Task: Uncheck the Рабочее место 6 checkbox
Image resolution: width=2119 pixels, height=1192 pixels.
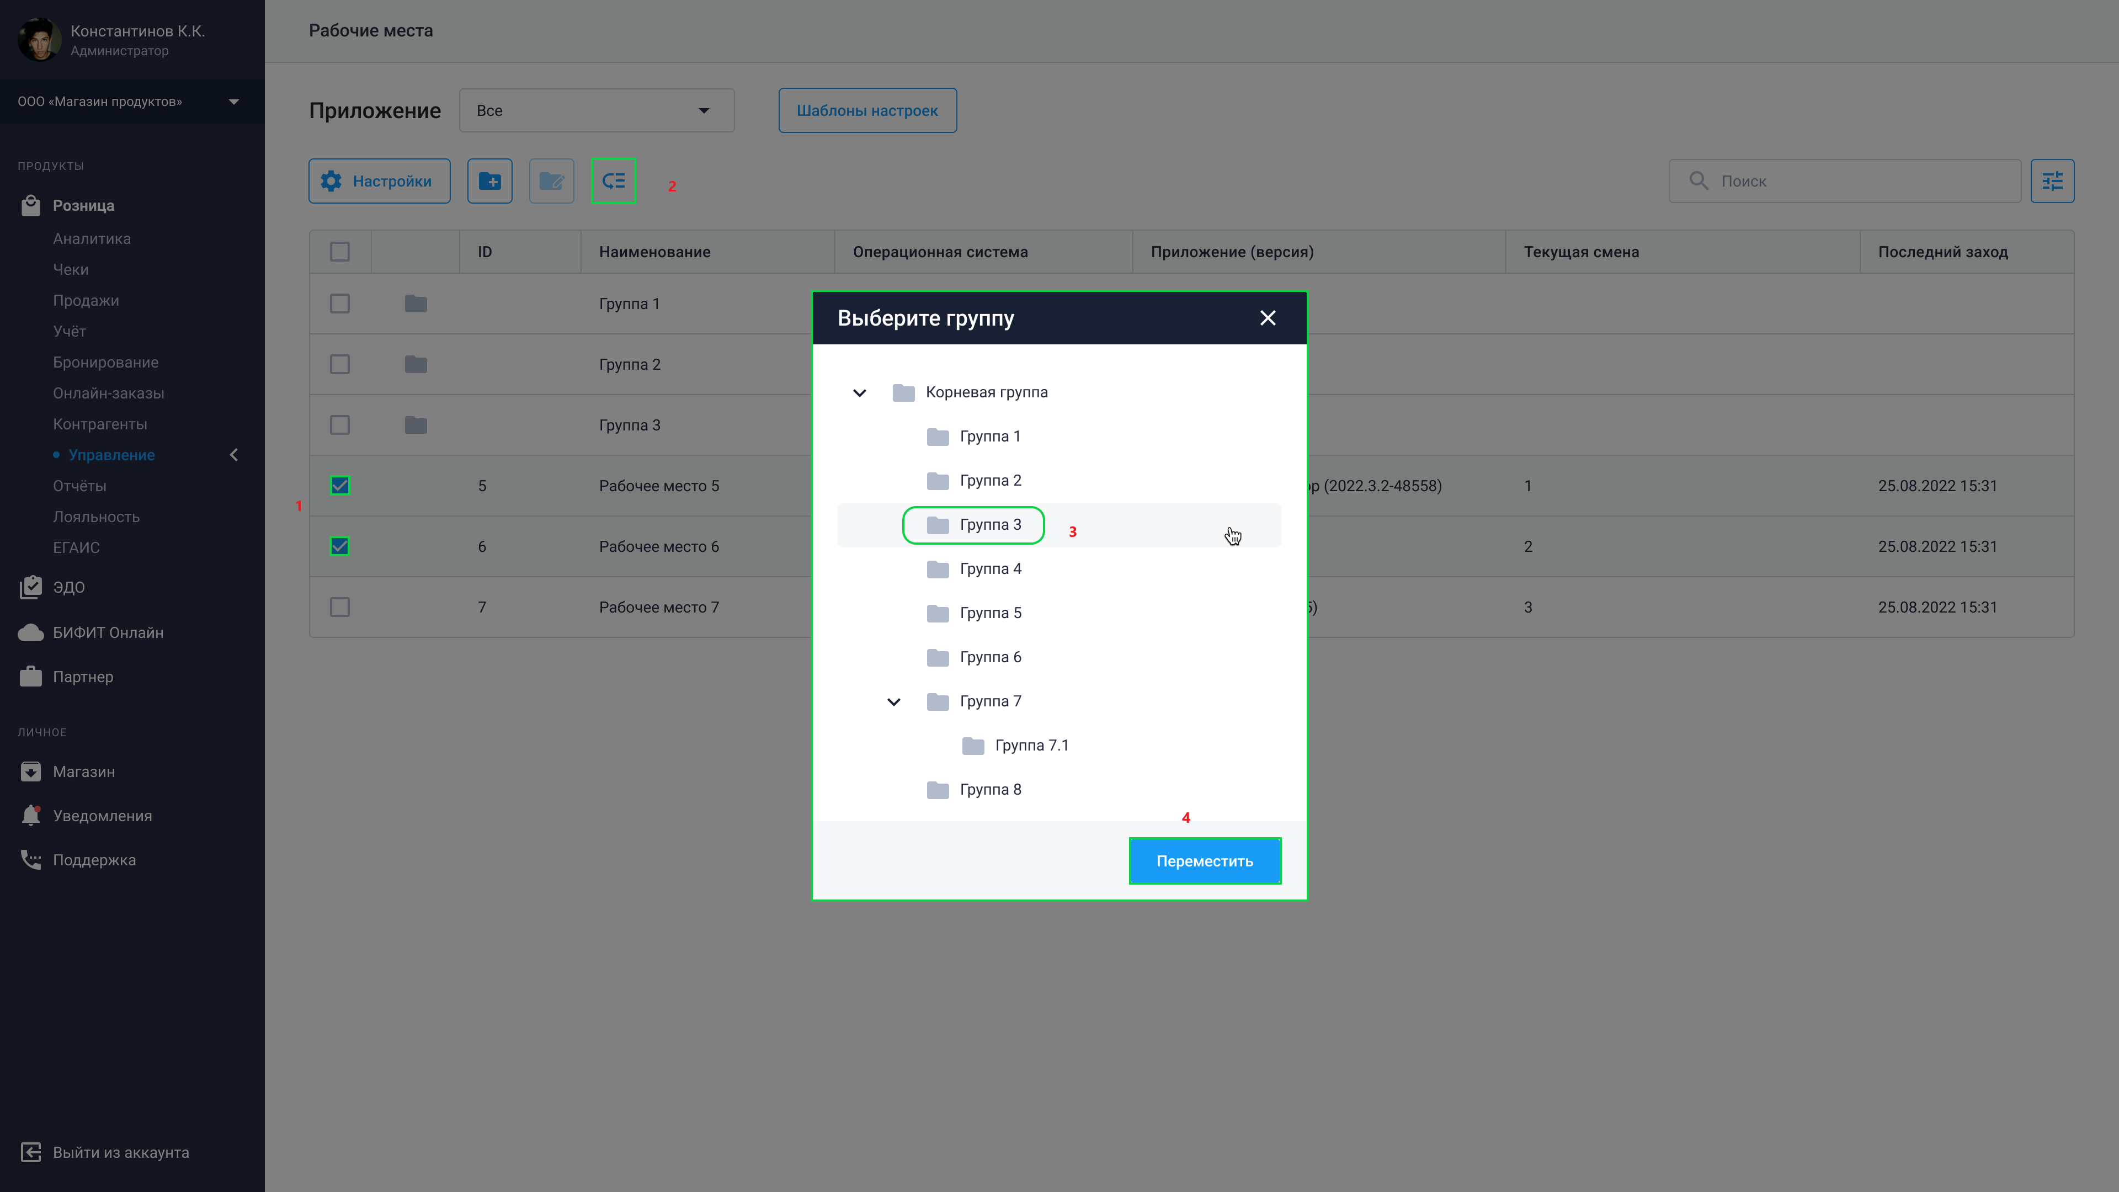Action: click(x=340, y=546)
